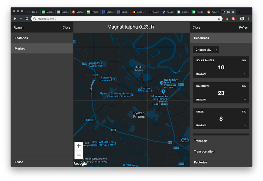Click the Solar Panels count 10
Screen dimensions: 263x181
tap(221, 67)
